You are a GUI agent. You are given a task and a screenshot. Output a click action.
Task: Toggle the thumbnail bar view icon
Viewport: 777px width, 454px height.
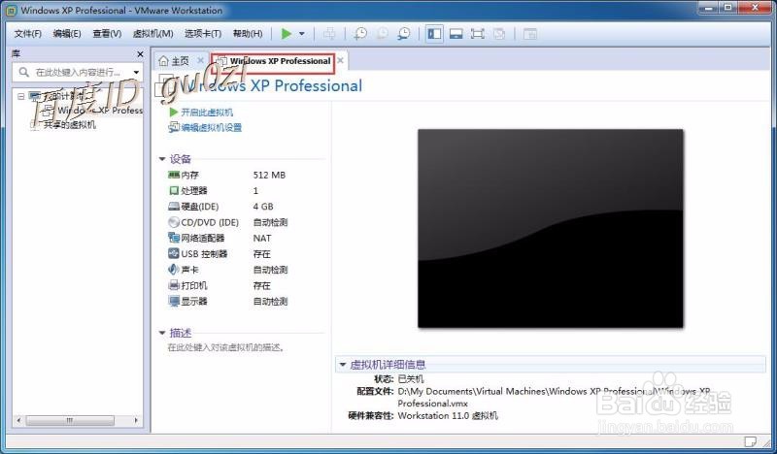tap(456, 34)
